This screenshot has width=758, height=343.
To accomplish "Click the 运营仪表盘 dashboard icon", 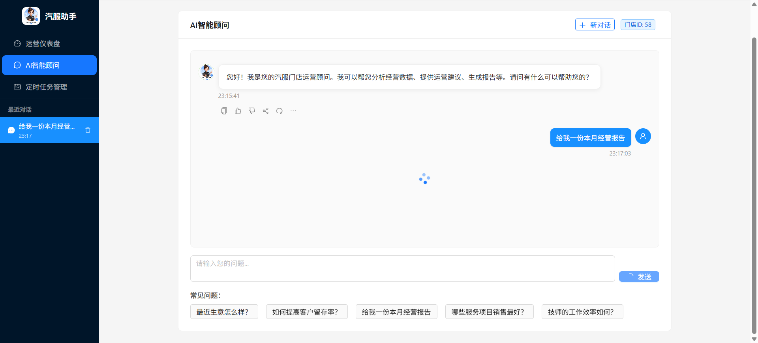I will [17, 43].
